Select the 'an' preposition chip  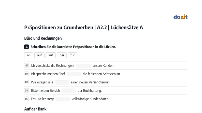(x=29, y=55)
